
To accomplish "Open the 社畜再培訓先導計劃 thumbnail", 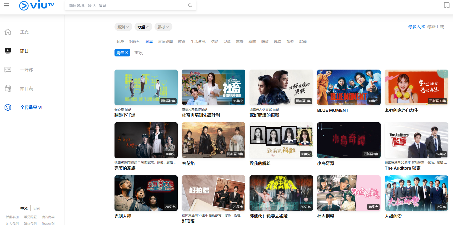I will [x=213, y=87].
